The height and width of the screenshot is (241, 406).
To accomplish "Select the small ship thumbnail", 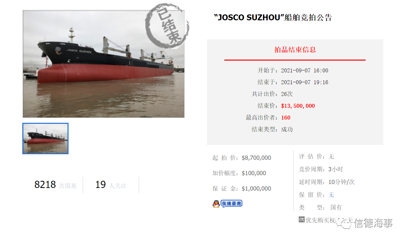I will pos(45,138).
